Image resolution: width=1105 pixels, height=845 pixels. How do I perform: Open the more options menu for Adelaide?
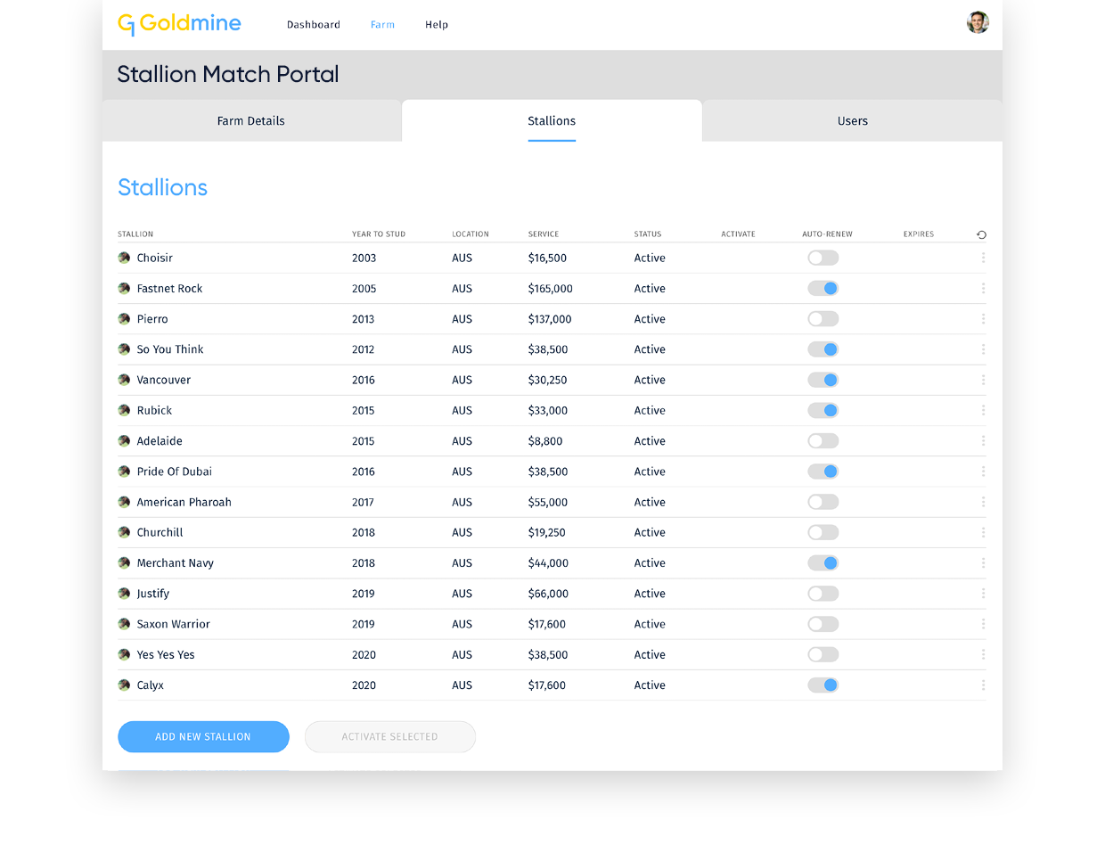[983, 441]
